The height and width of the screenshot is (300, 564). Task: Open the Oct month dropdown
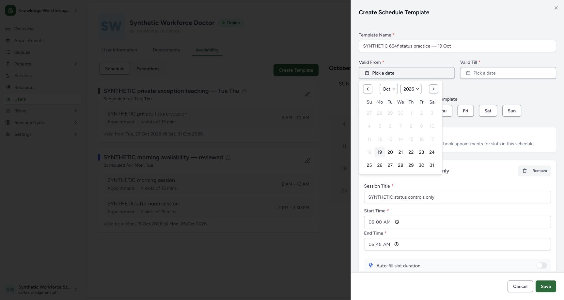pyautogui.click(x=389, y=89)
